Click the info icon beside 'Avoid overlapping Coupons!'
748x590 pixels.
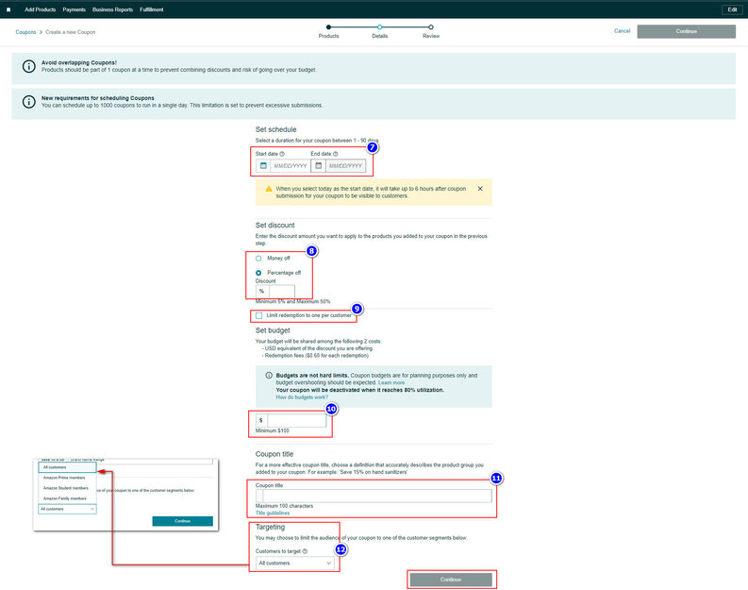(x=29, y=67)
